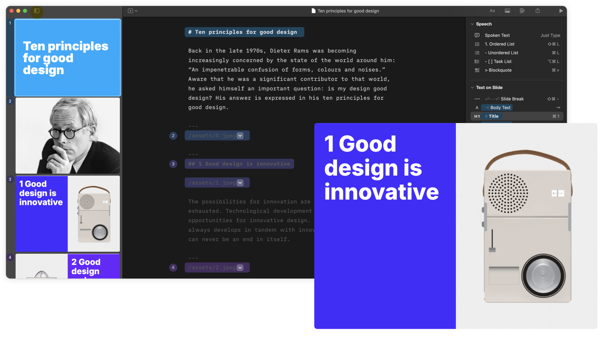Toggle the slide navigator sidebar icon
The width and height of the screenshot is (613, 344).
click(x=37, y=11)
